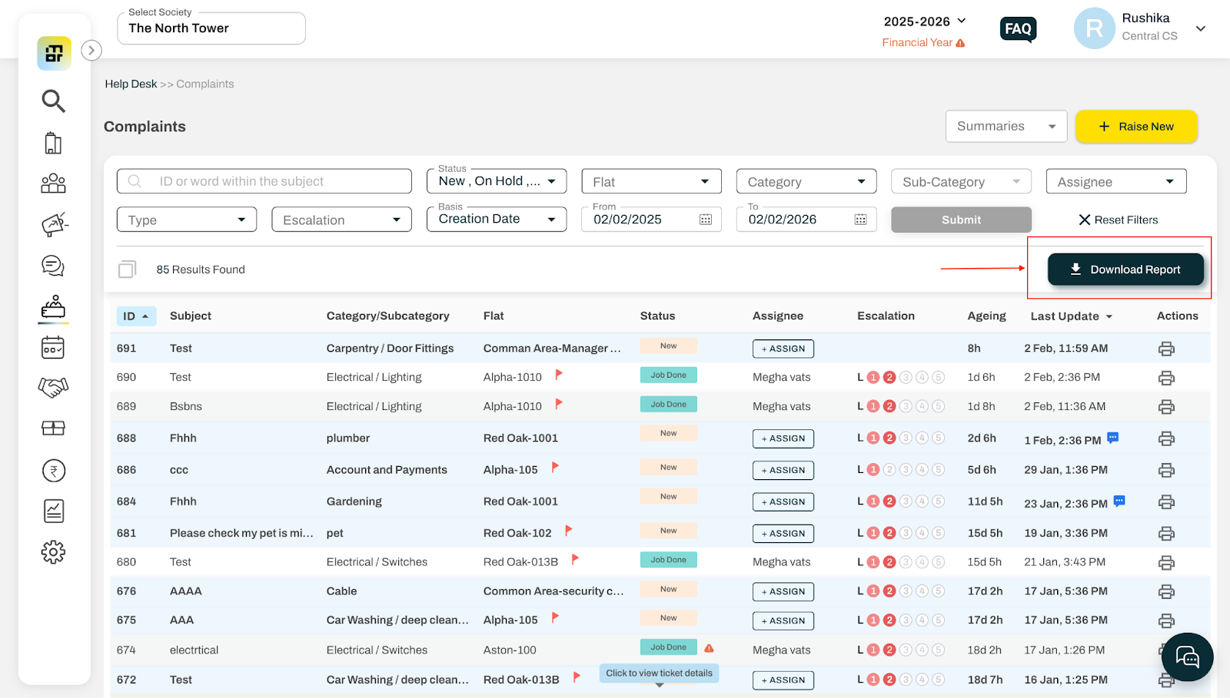
Task: Open the members group icon in sidebar
Action: (53, 183)
